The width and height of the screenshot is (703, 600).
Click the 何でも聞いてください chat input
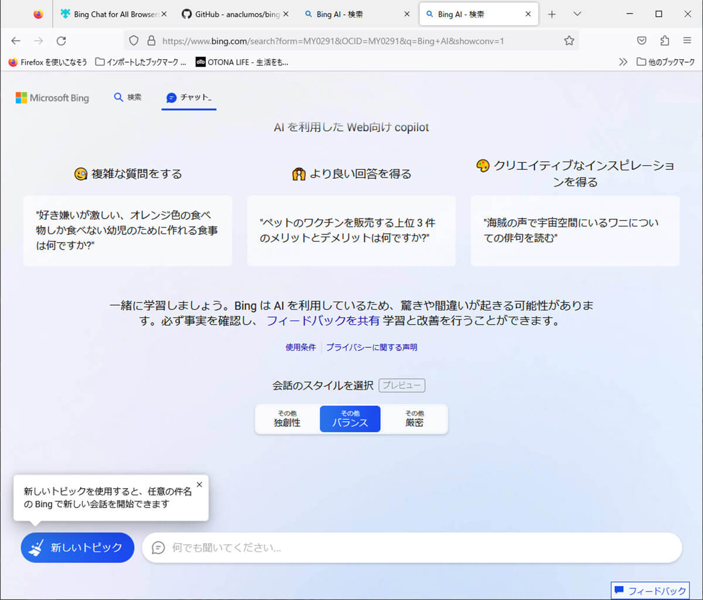(412, 548)
